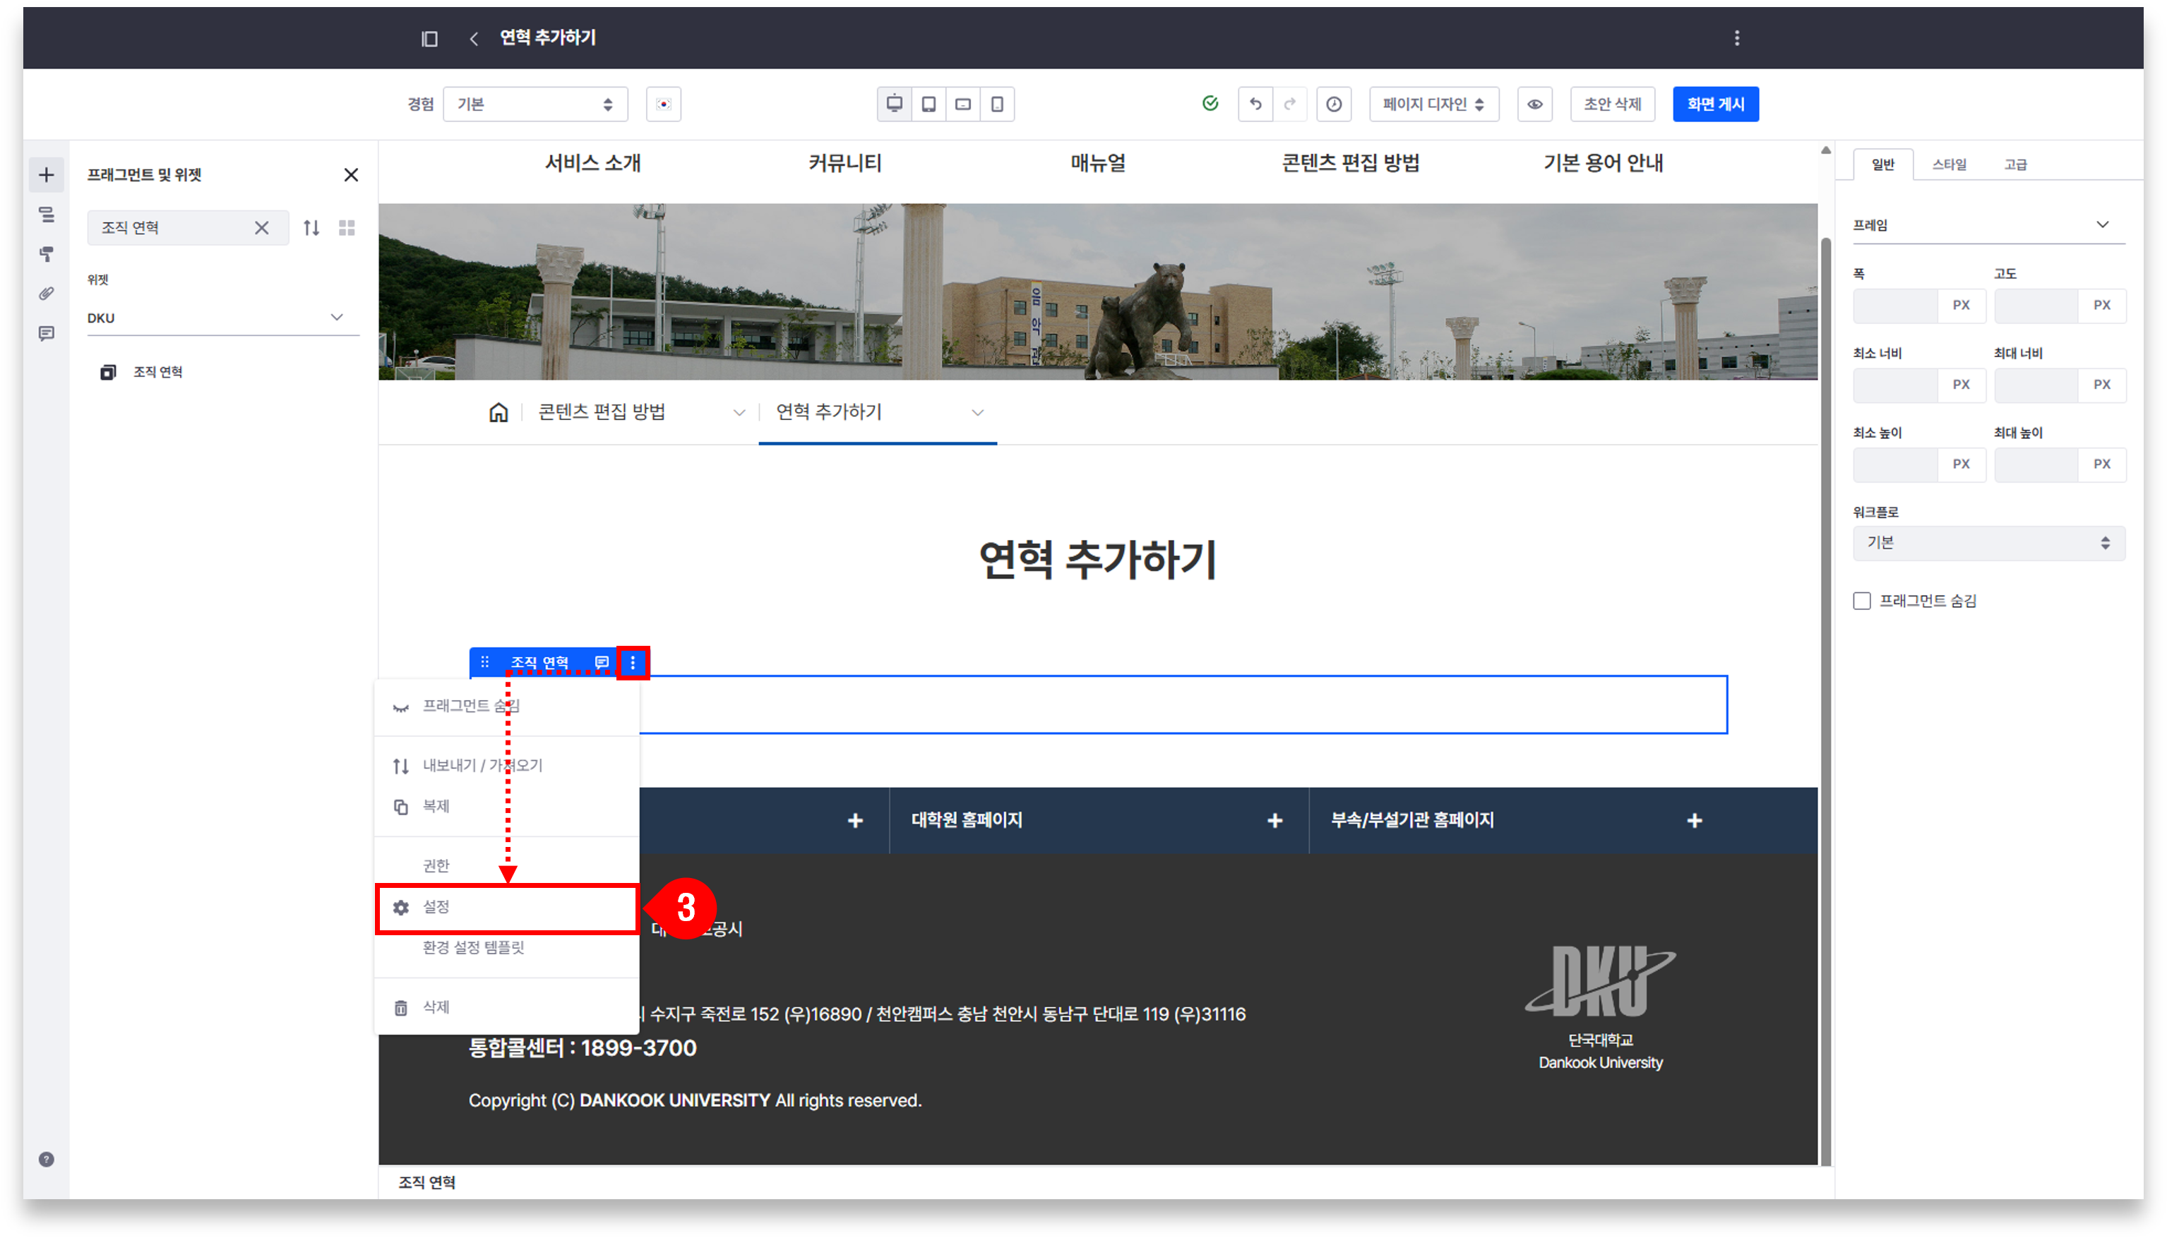The width and height of the screenshot is (2167, 1238).
Task: Enable the 프래그먼트 숨김 checkbox
Action: [1862, 601]
